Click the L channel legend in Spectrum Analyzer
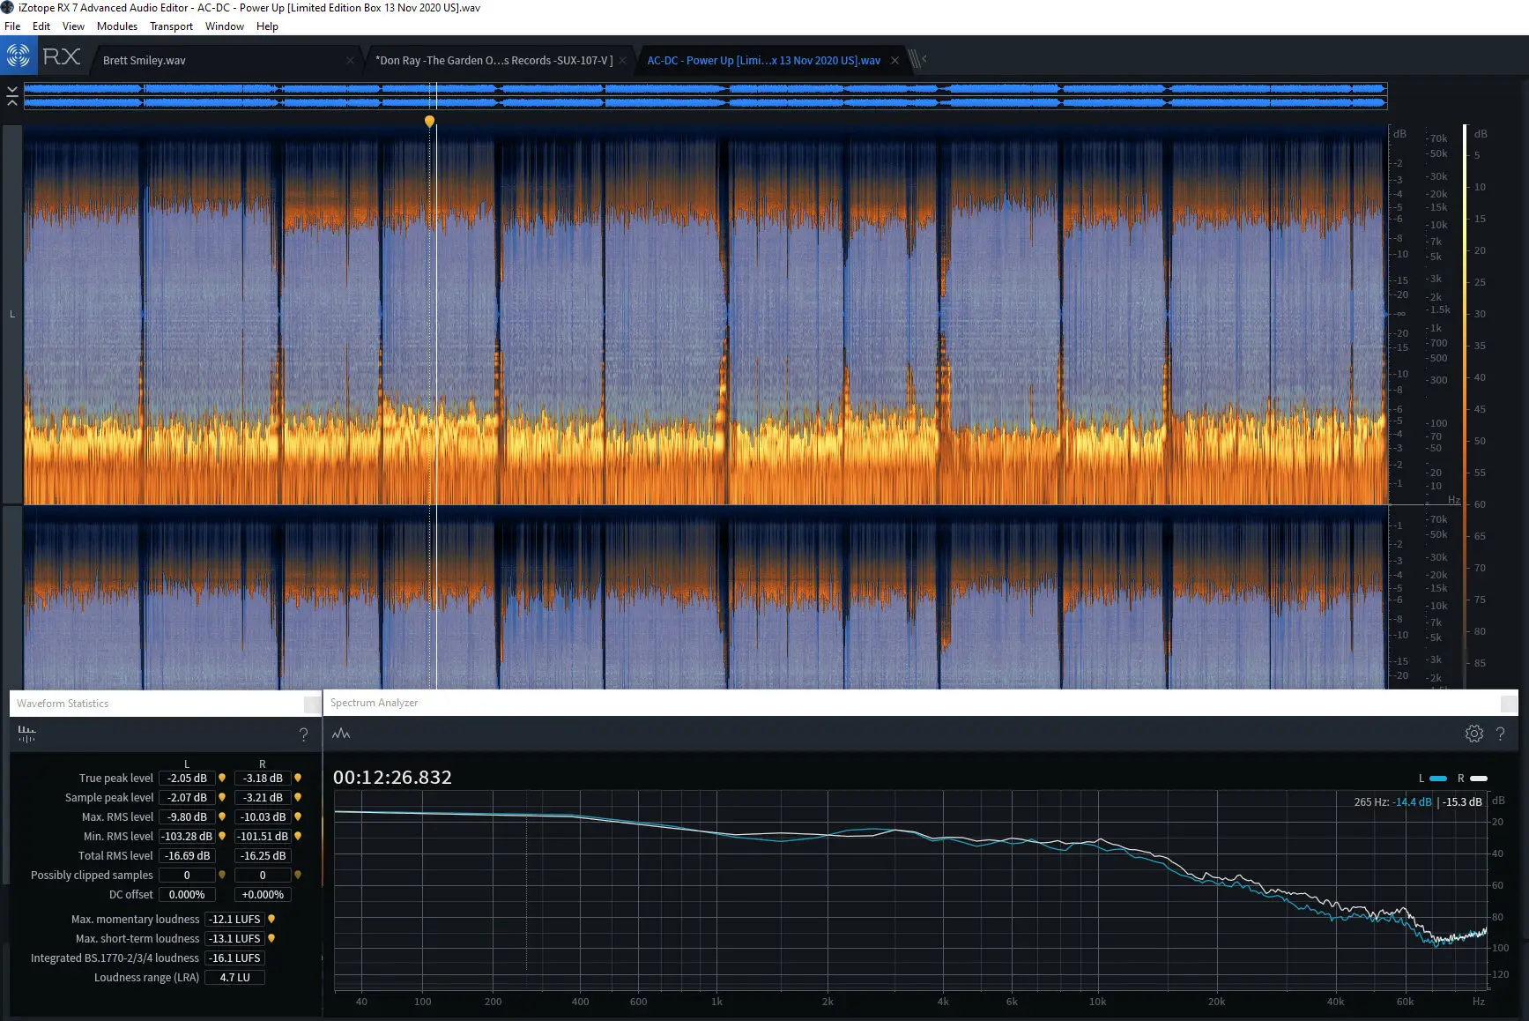The image size is (1529, 1021). [1433, 779]
